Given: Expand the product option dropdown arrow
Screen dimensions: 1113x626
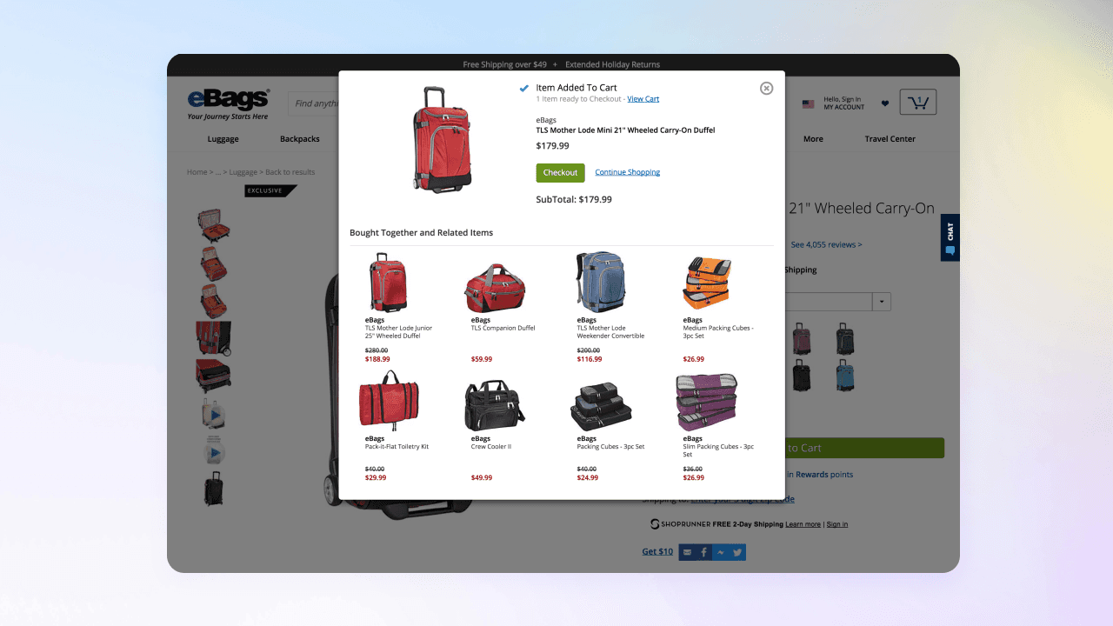Looking at the screenshot, I should click(882, 302).
